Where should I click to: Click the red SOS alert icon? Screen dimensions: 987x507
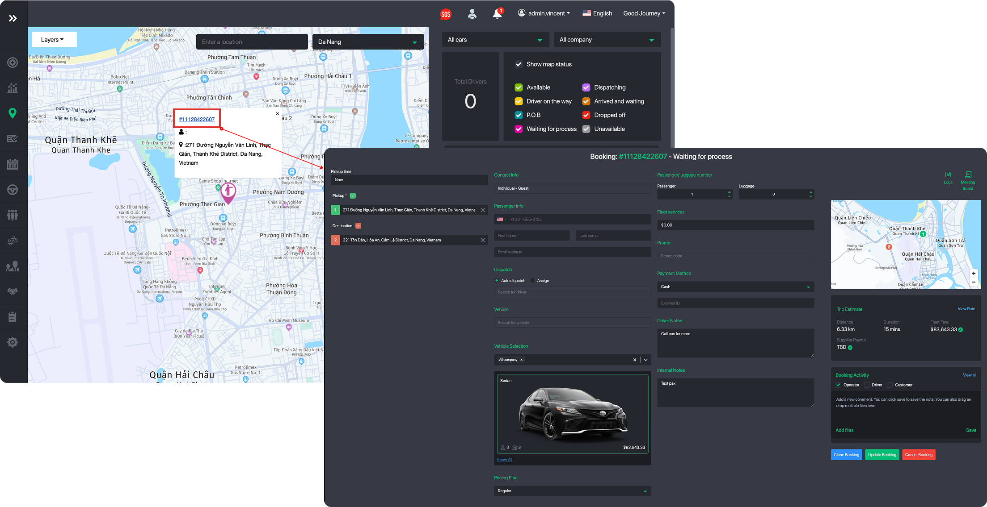click(x=445, y=14)
